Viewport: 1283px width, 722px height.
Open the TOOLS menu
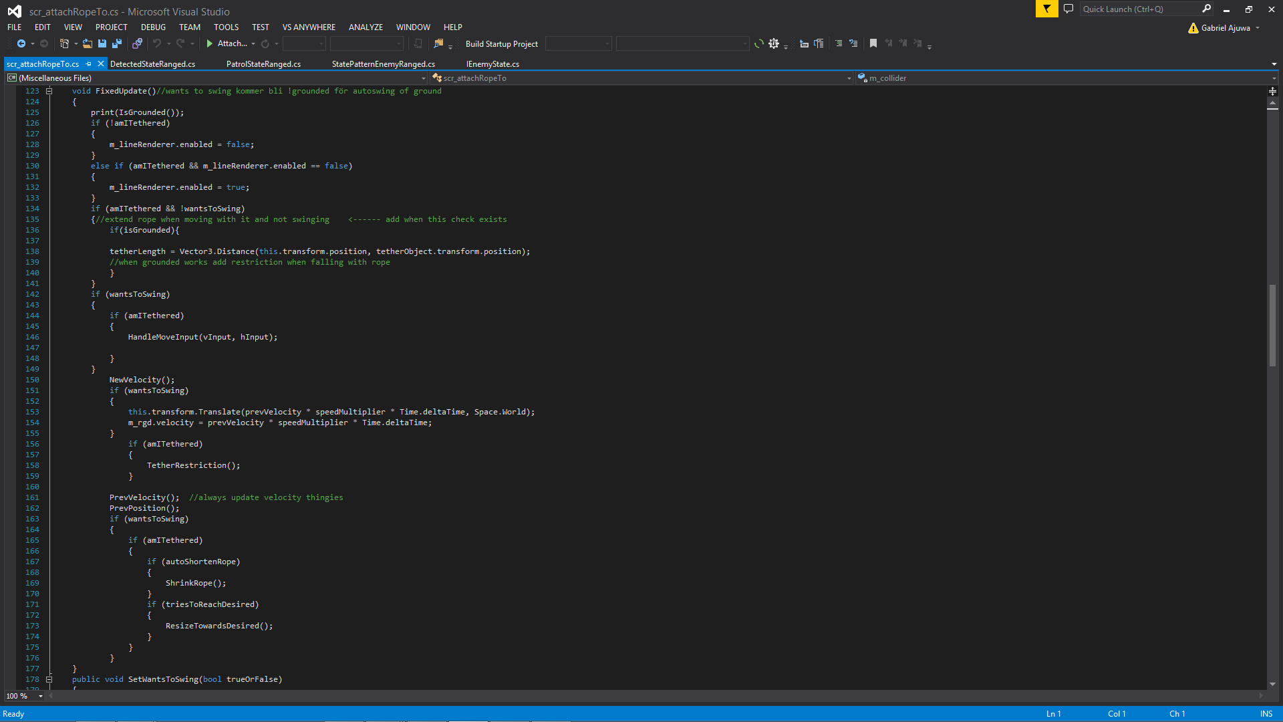pos(226,27)
